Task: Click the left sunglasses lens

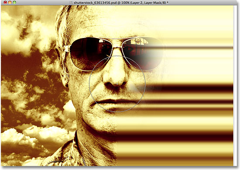Action: (90, 53)
